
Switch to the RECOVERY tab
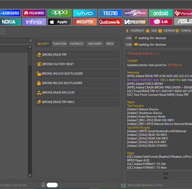[95, 44]
